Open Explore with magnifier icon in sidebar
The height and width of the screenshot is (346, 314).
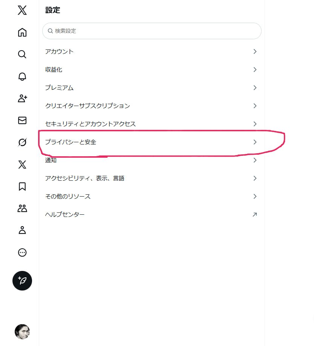22,54
